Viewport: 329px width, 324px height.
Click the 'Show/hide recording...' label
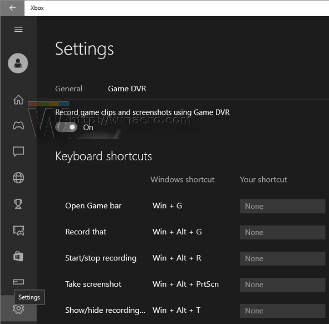pyautogui.click(x=105, y=310)
